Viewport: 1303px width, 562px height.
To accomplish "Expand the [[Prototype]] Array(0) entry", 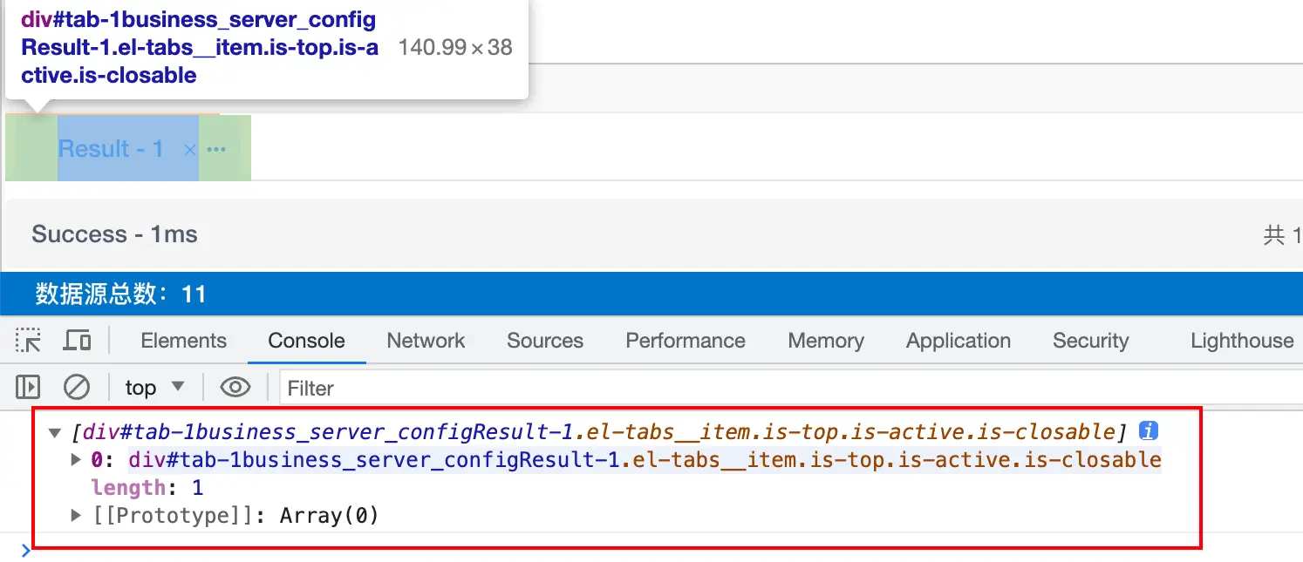I will pyautogui.click(x=77, y=515).
